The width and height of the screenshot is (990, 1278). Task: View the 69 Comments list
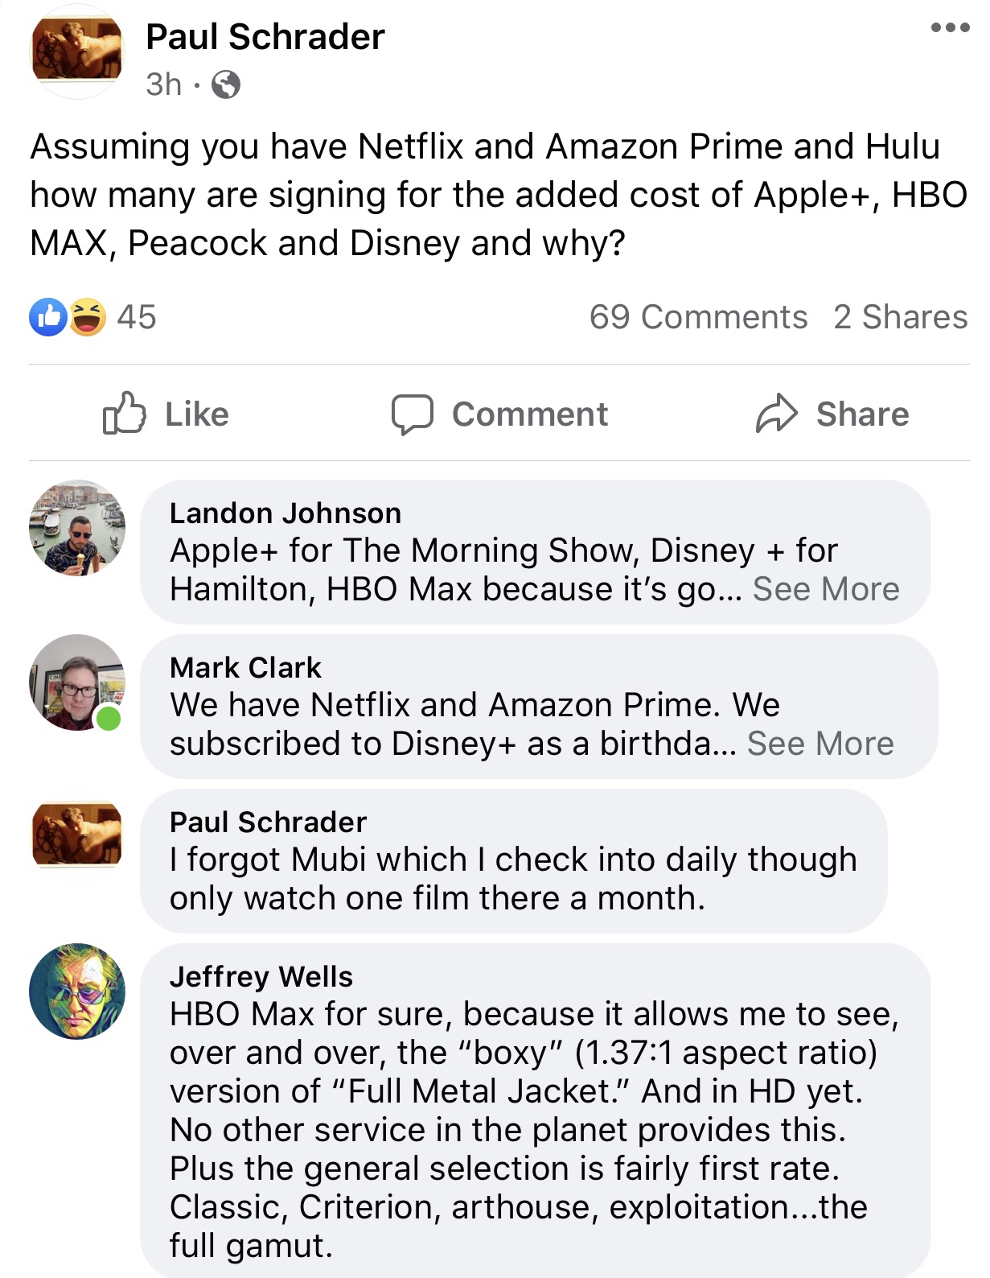click(698, 317)
